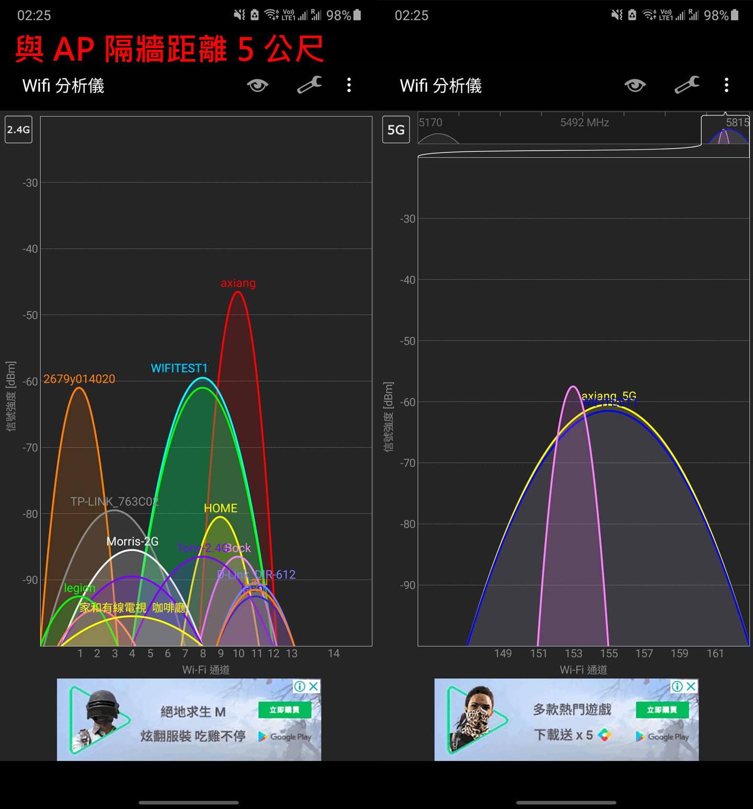Select the 2.4G band badge
Image resolution: width=753 pixels, height=809 pixels.
point(18,130)
